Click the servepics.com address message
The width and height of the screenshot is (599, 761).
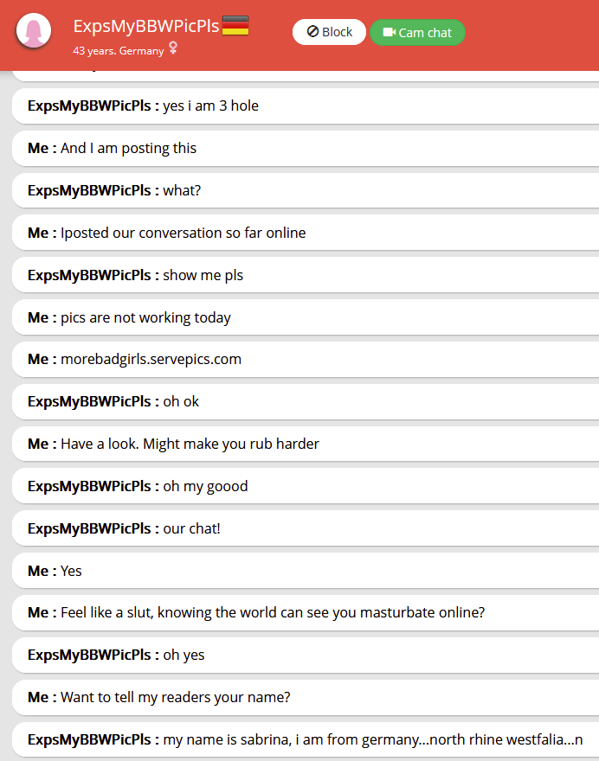click(151, 359)
